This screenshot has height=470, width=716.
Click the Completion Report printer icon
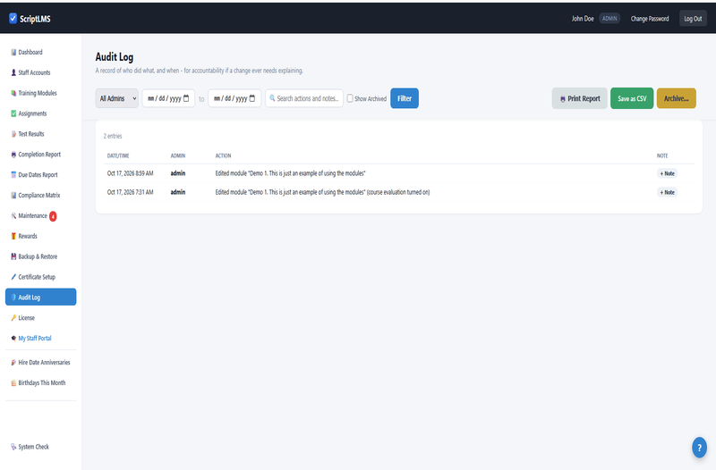coord(13,155)
